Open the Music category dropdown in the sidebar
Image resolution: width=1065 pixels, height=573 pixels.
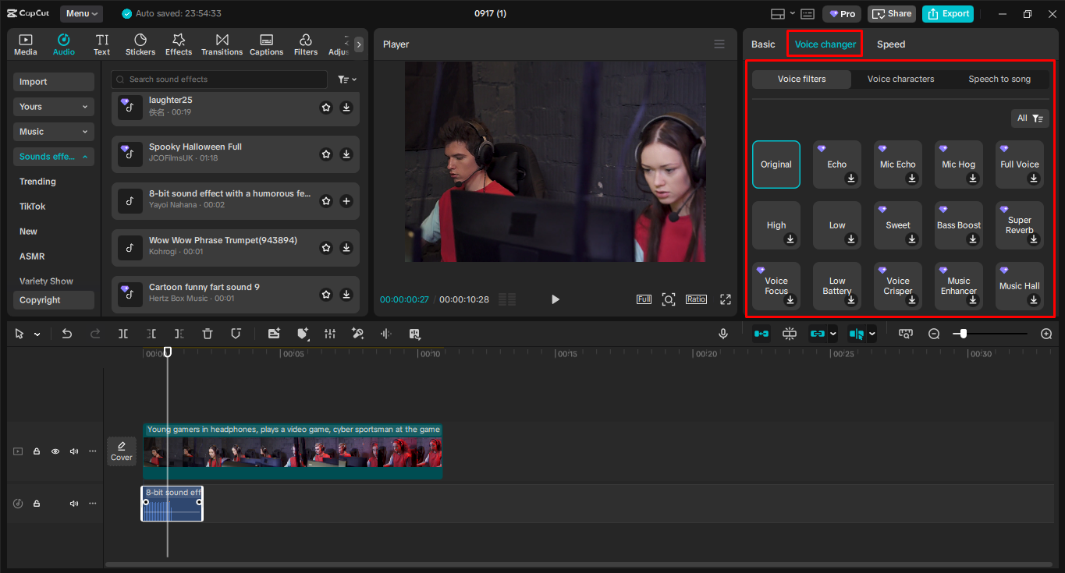tap(53, 131)
